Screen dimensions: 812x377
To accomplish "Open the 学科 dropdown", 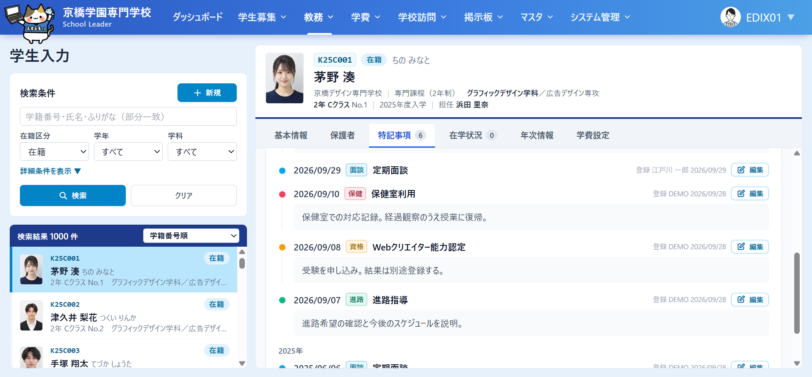I will pos(202,151).
